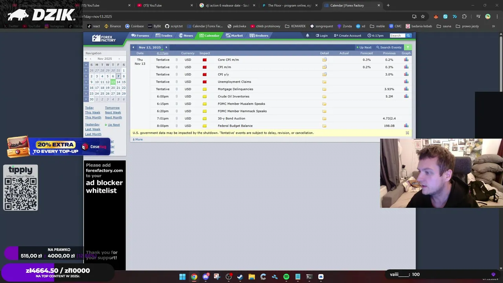
Task: Click This Week navigation link
Action: (x=92, y=112)
